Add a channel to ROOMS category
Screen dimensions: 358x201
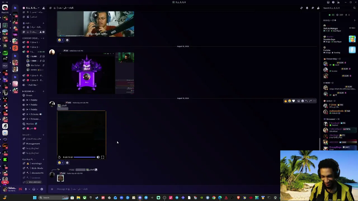[x=43, y=91]
